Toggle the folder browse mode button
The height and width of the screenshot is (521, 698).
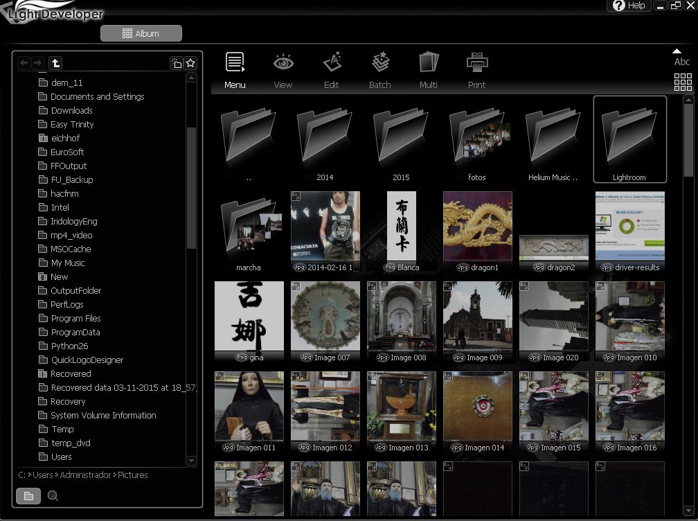(x=28, y=496)
